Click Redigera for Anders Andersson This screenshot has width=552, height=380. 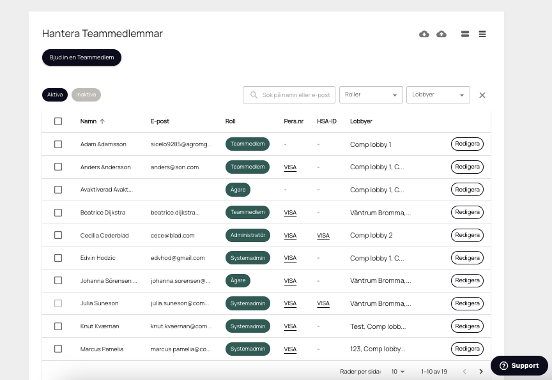click(467, 167)
